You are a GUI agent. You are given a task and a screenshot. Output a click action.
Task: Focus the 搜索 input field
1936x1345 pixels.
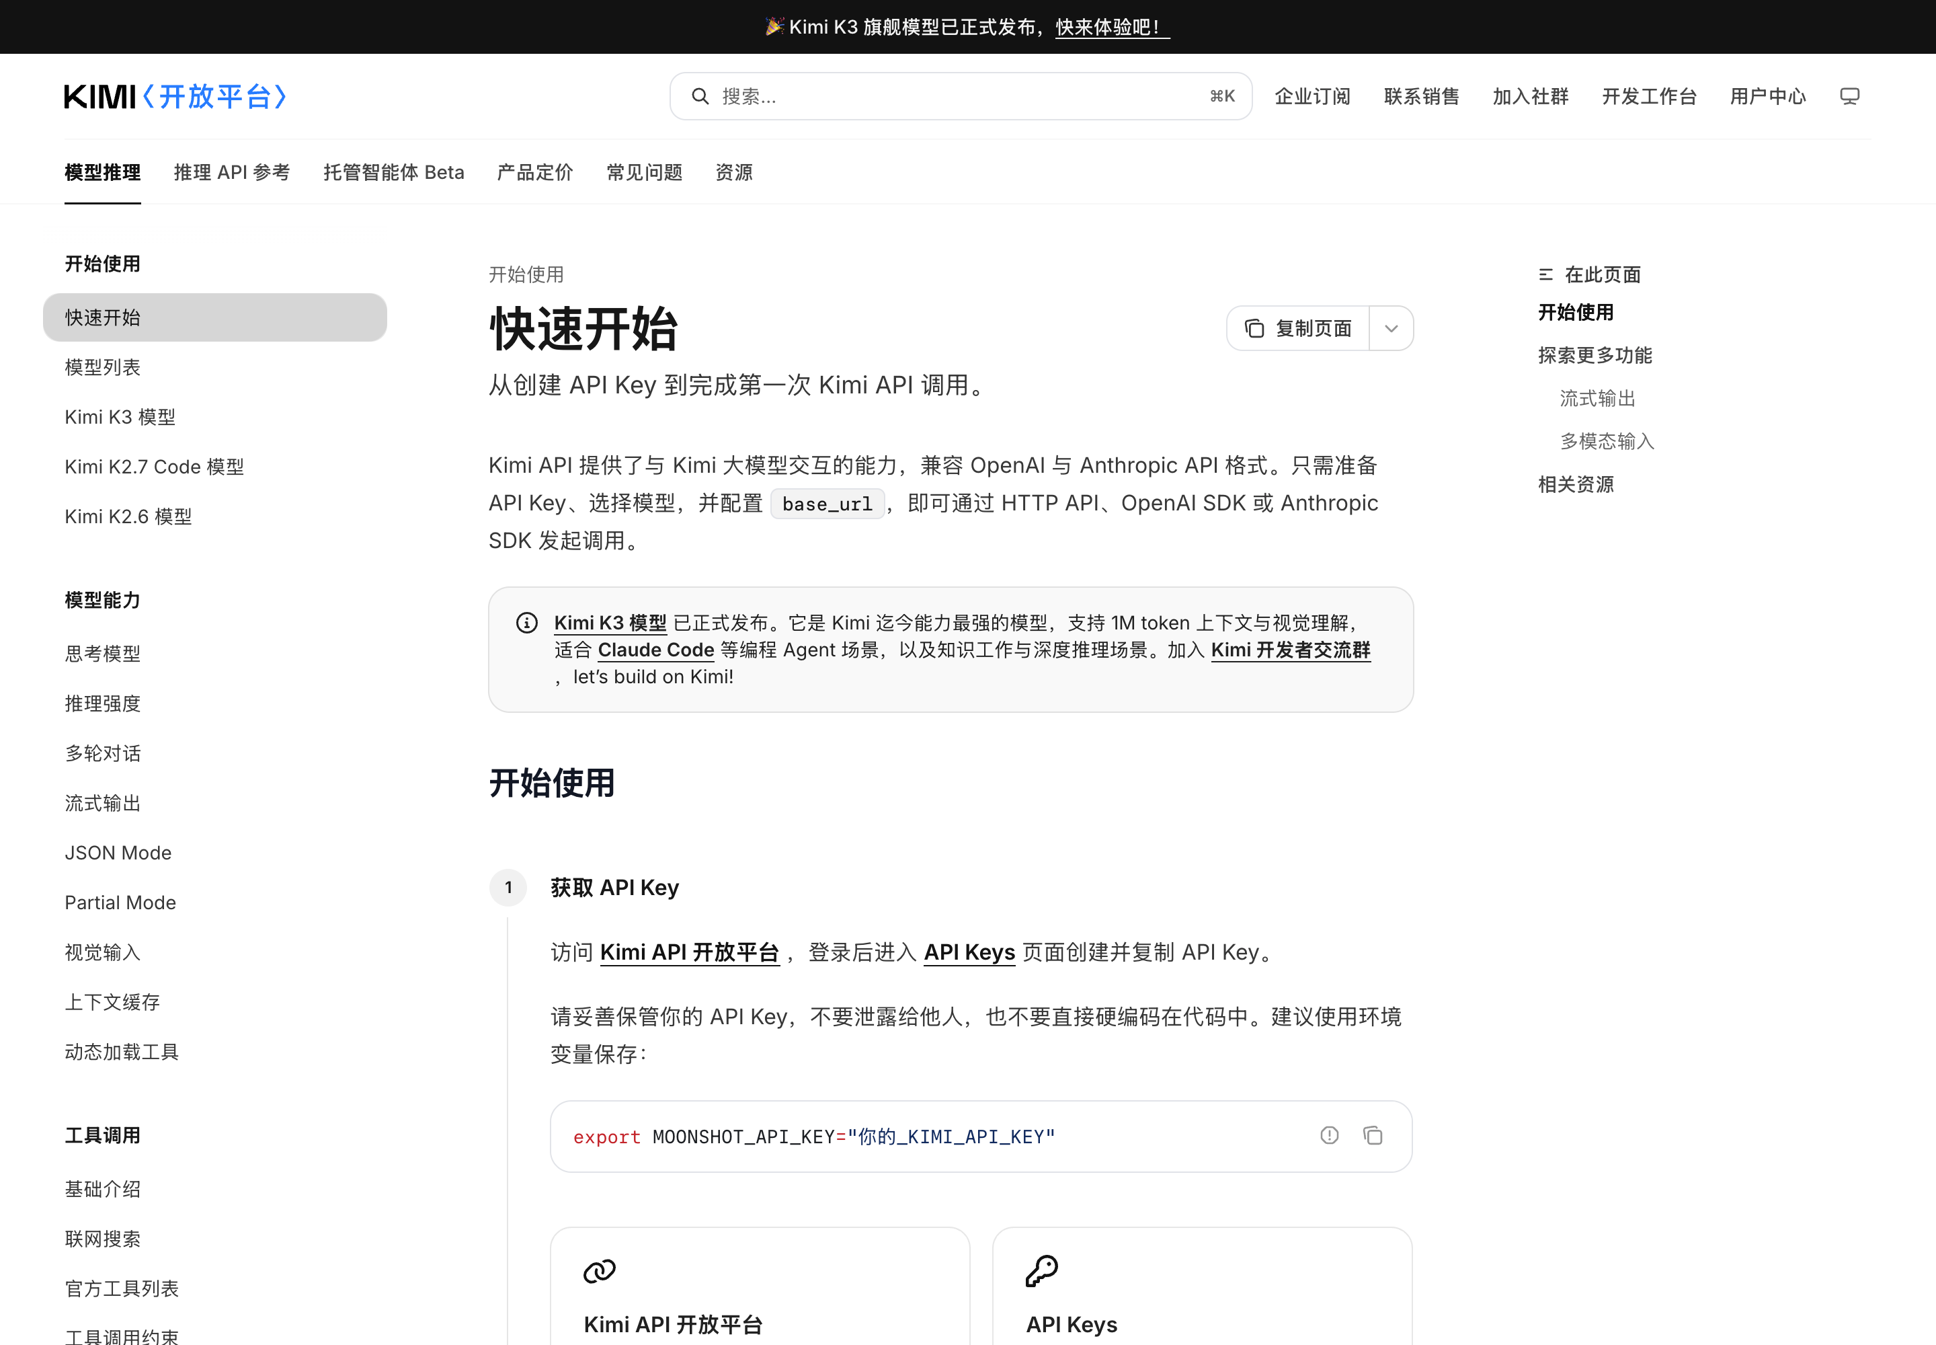click(961, 96)
